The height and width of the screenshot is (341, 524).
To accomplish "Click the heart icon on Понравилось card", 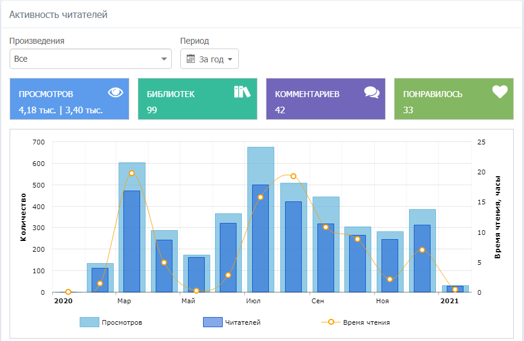I will coord(499,92).
